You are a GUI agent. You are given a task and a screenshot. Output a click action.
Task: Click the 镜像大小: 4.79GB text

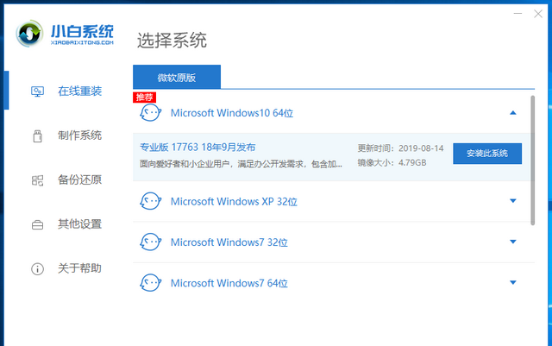(392, 162)
